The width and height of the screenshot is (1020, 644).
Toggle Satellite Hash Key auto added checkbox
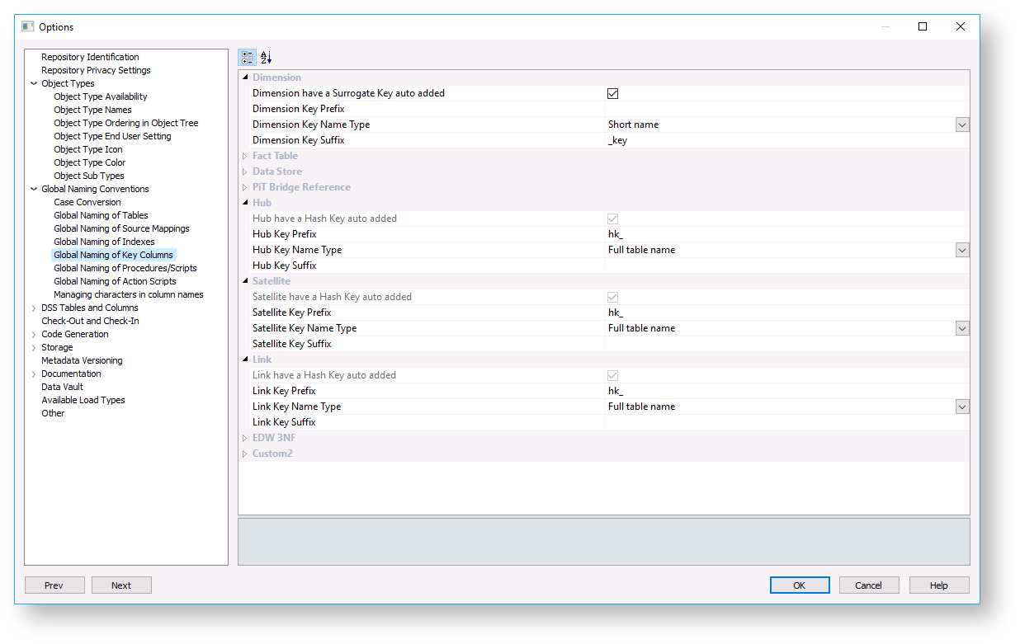(612, 297)
